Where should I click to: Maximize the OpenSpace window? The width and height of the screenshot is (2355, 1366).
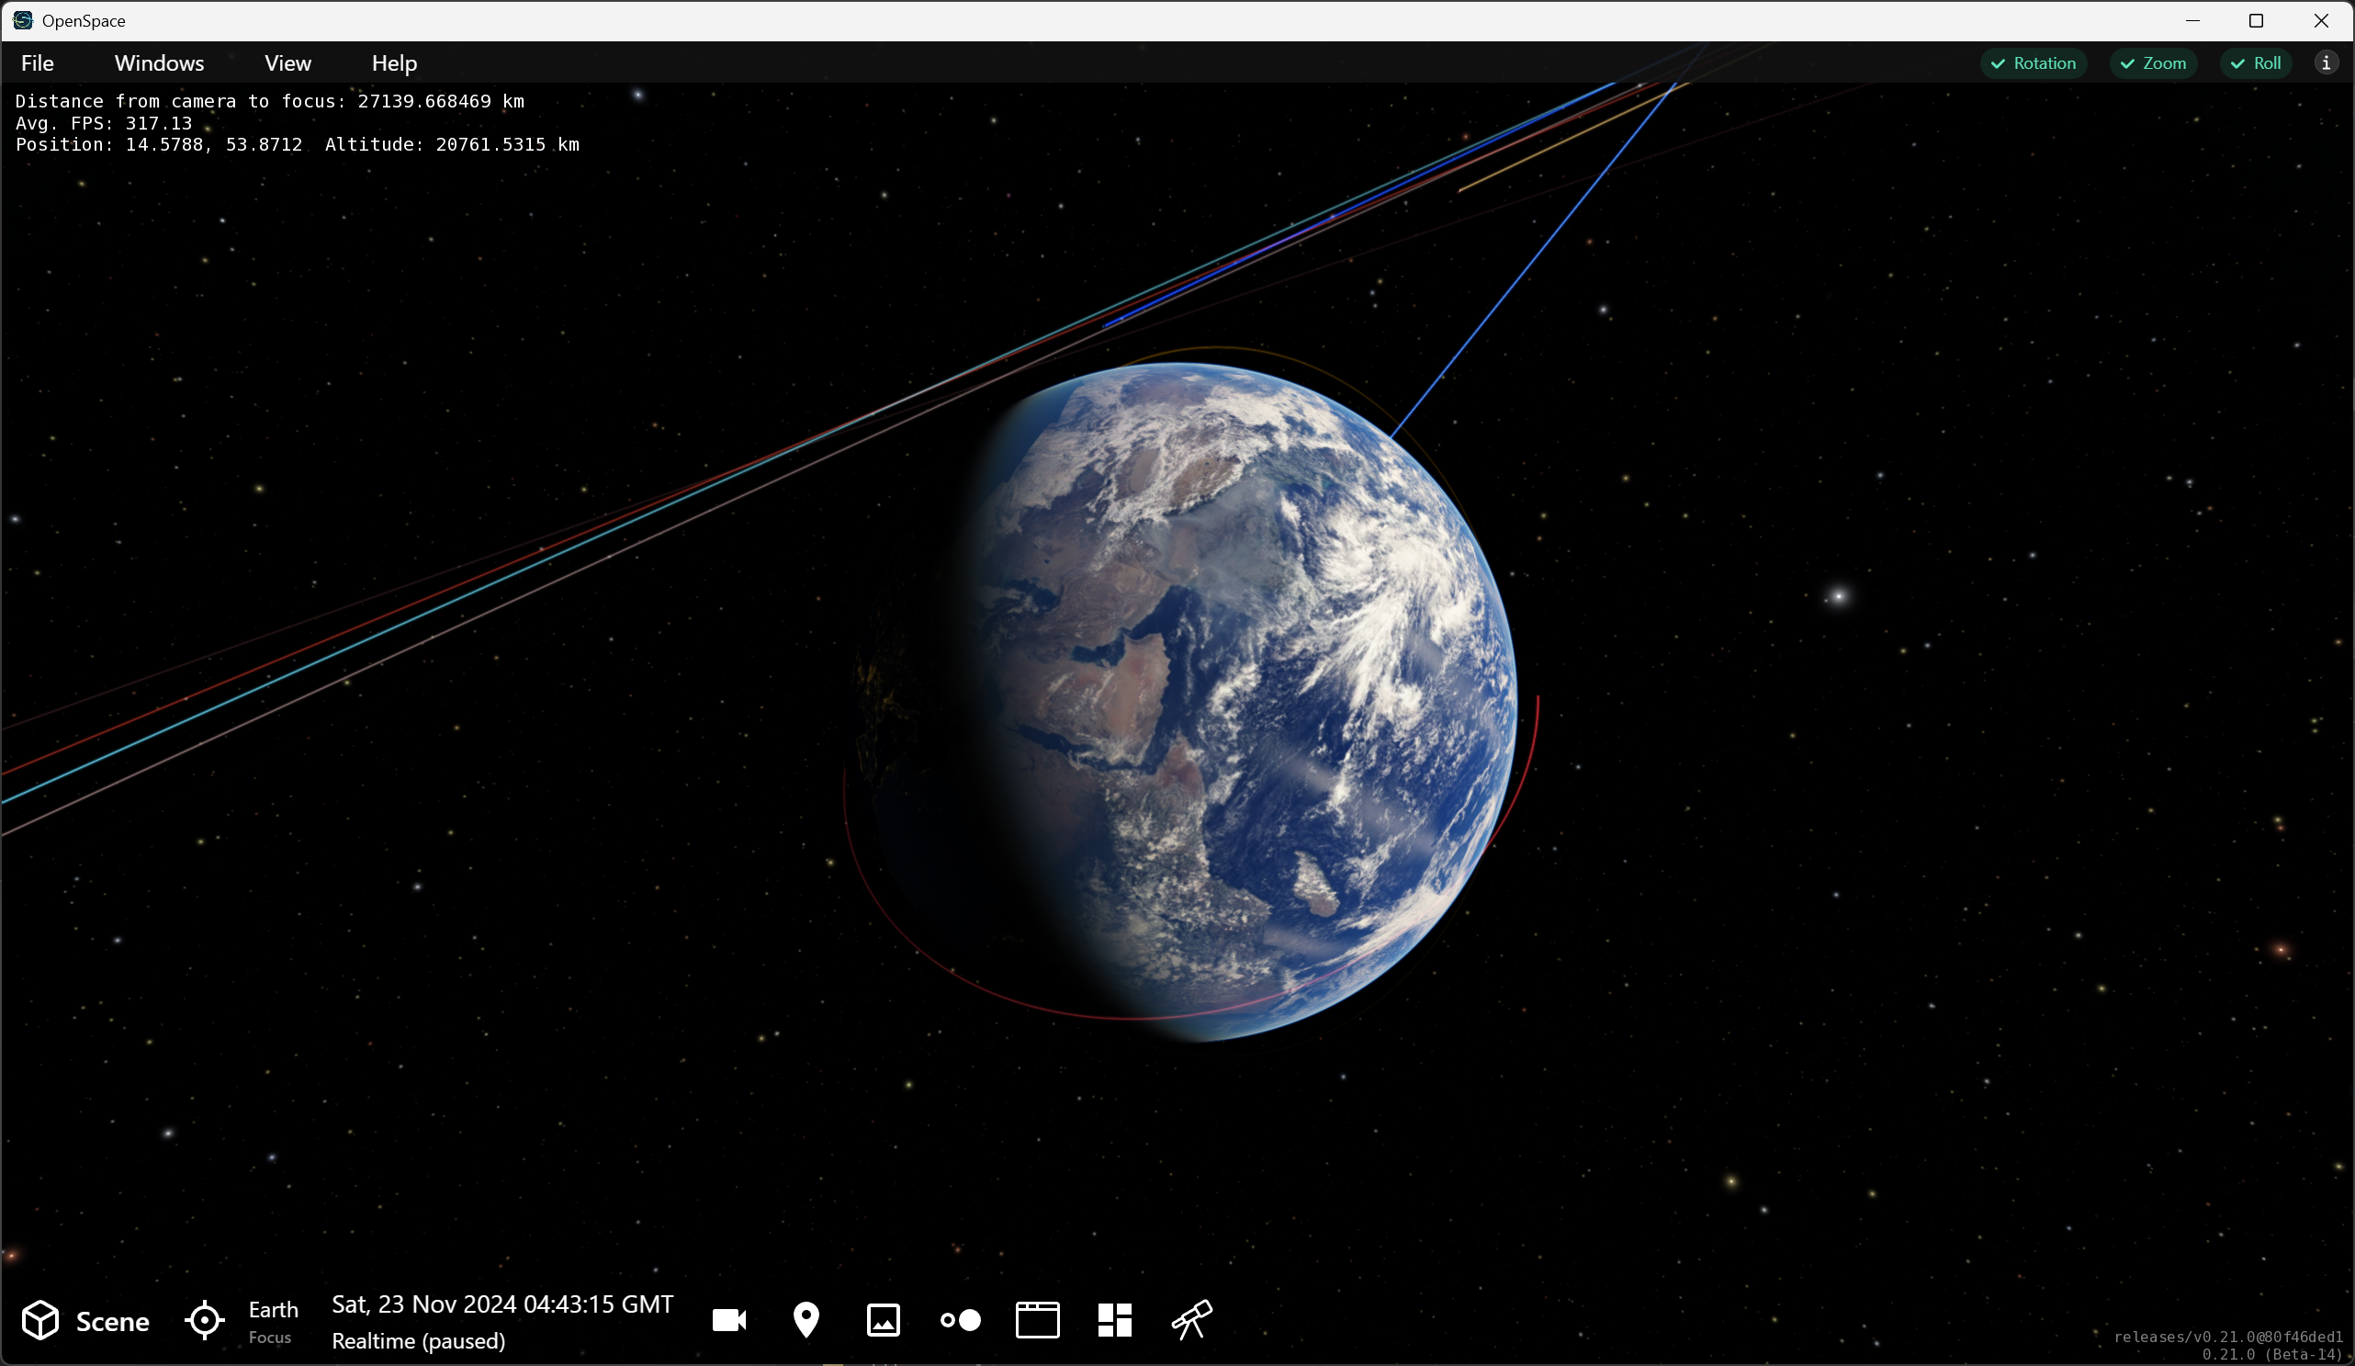(x=2256, y=20)
